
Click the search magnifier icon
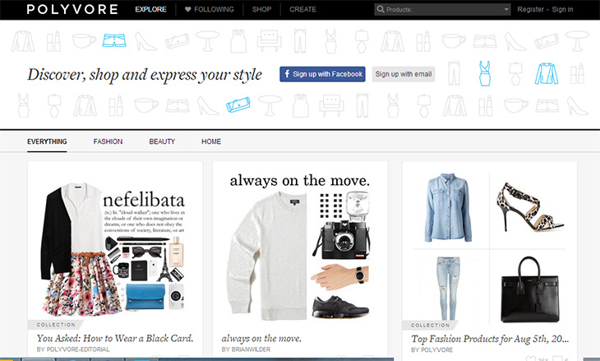tap(380, 9)
